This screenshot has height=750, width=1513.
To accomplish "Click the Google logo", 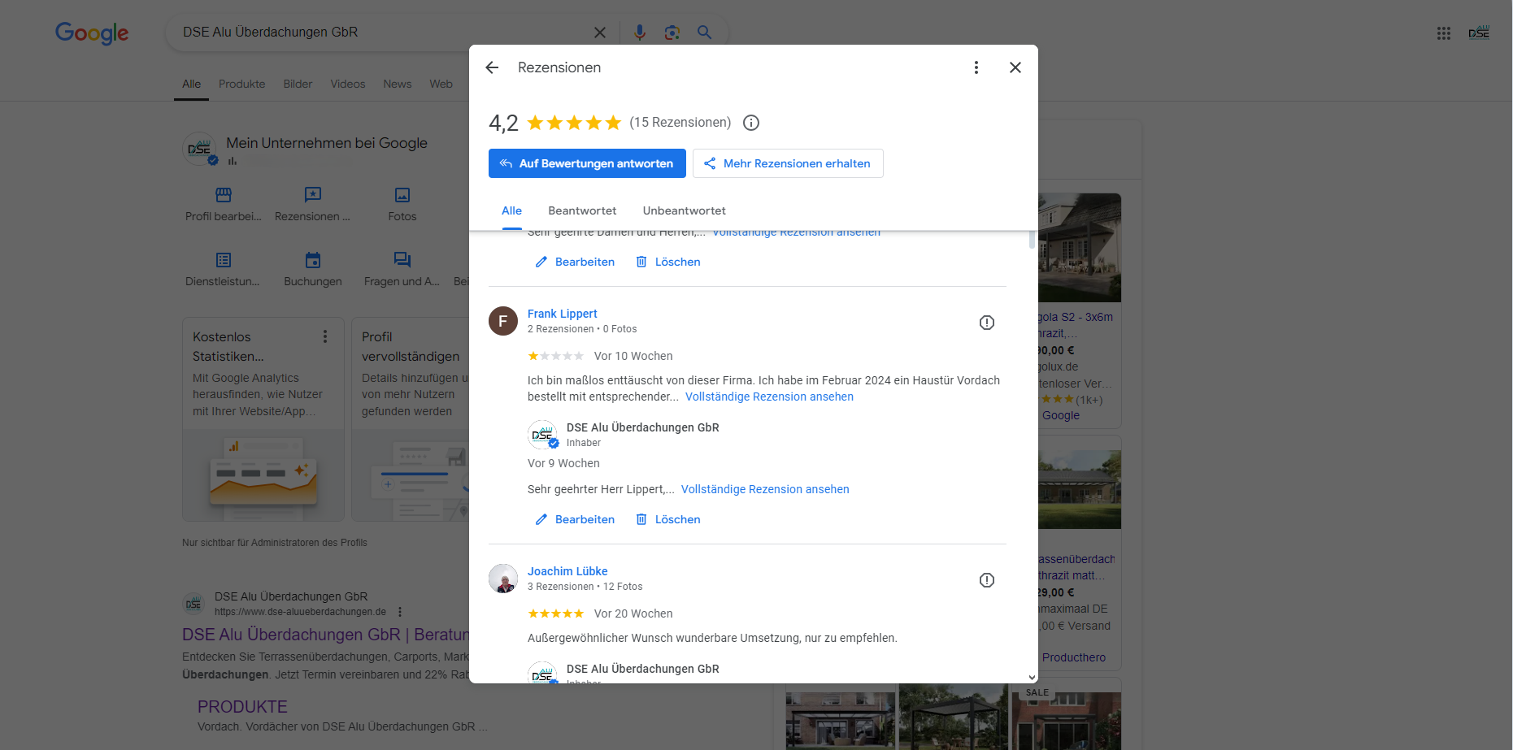I will (x=92, y=33).
